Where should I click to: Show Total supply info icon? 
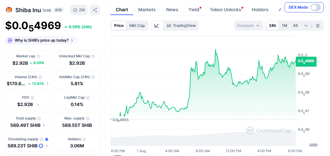click(39, 119)
